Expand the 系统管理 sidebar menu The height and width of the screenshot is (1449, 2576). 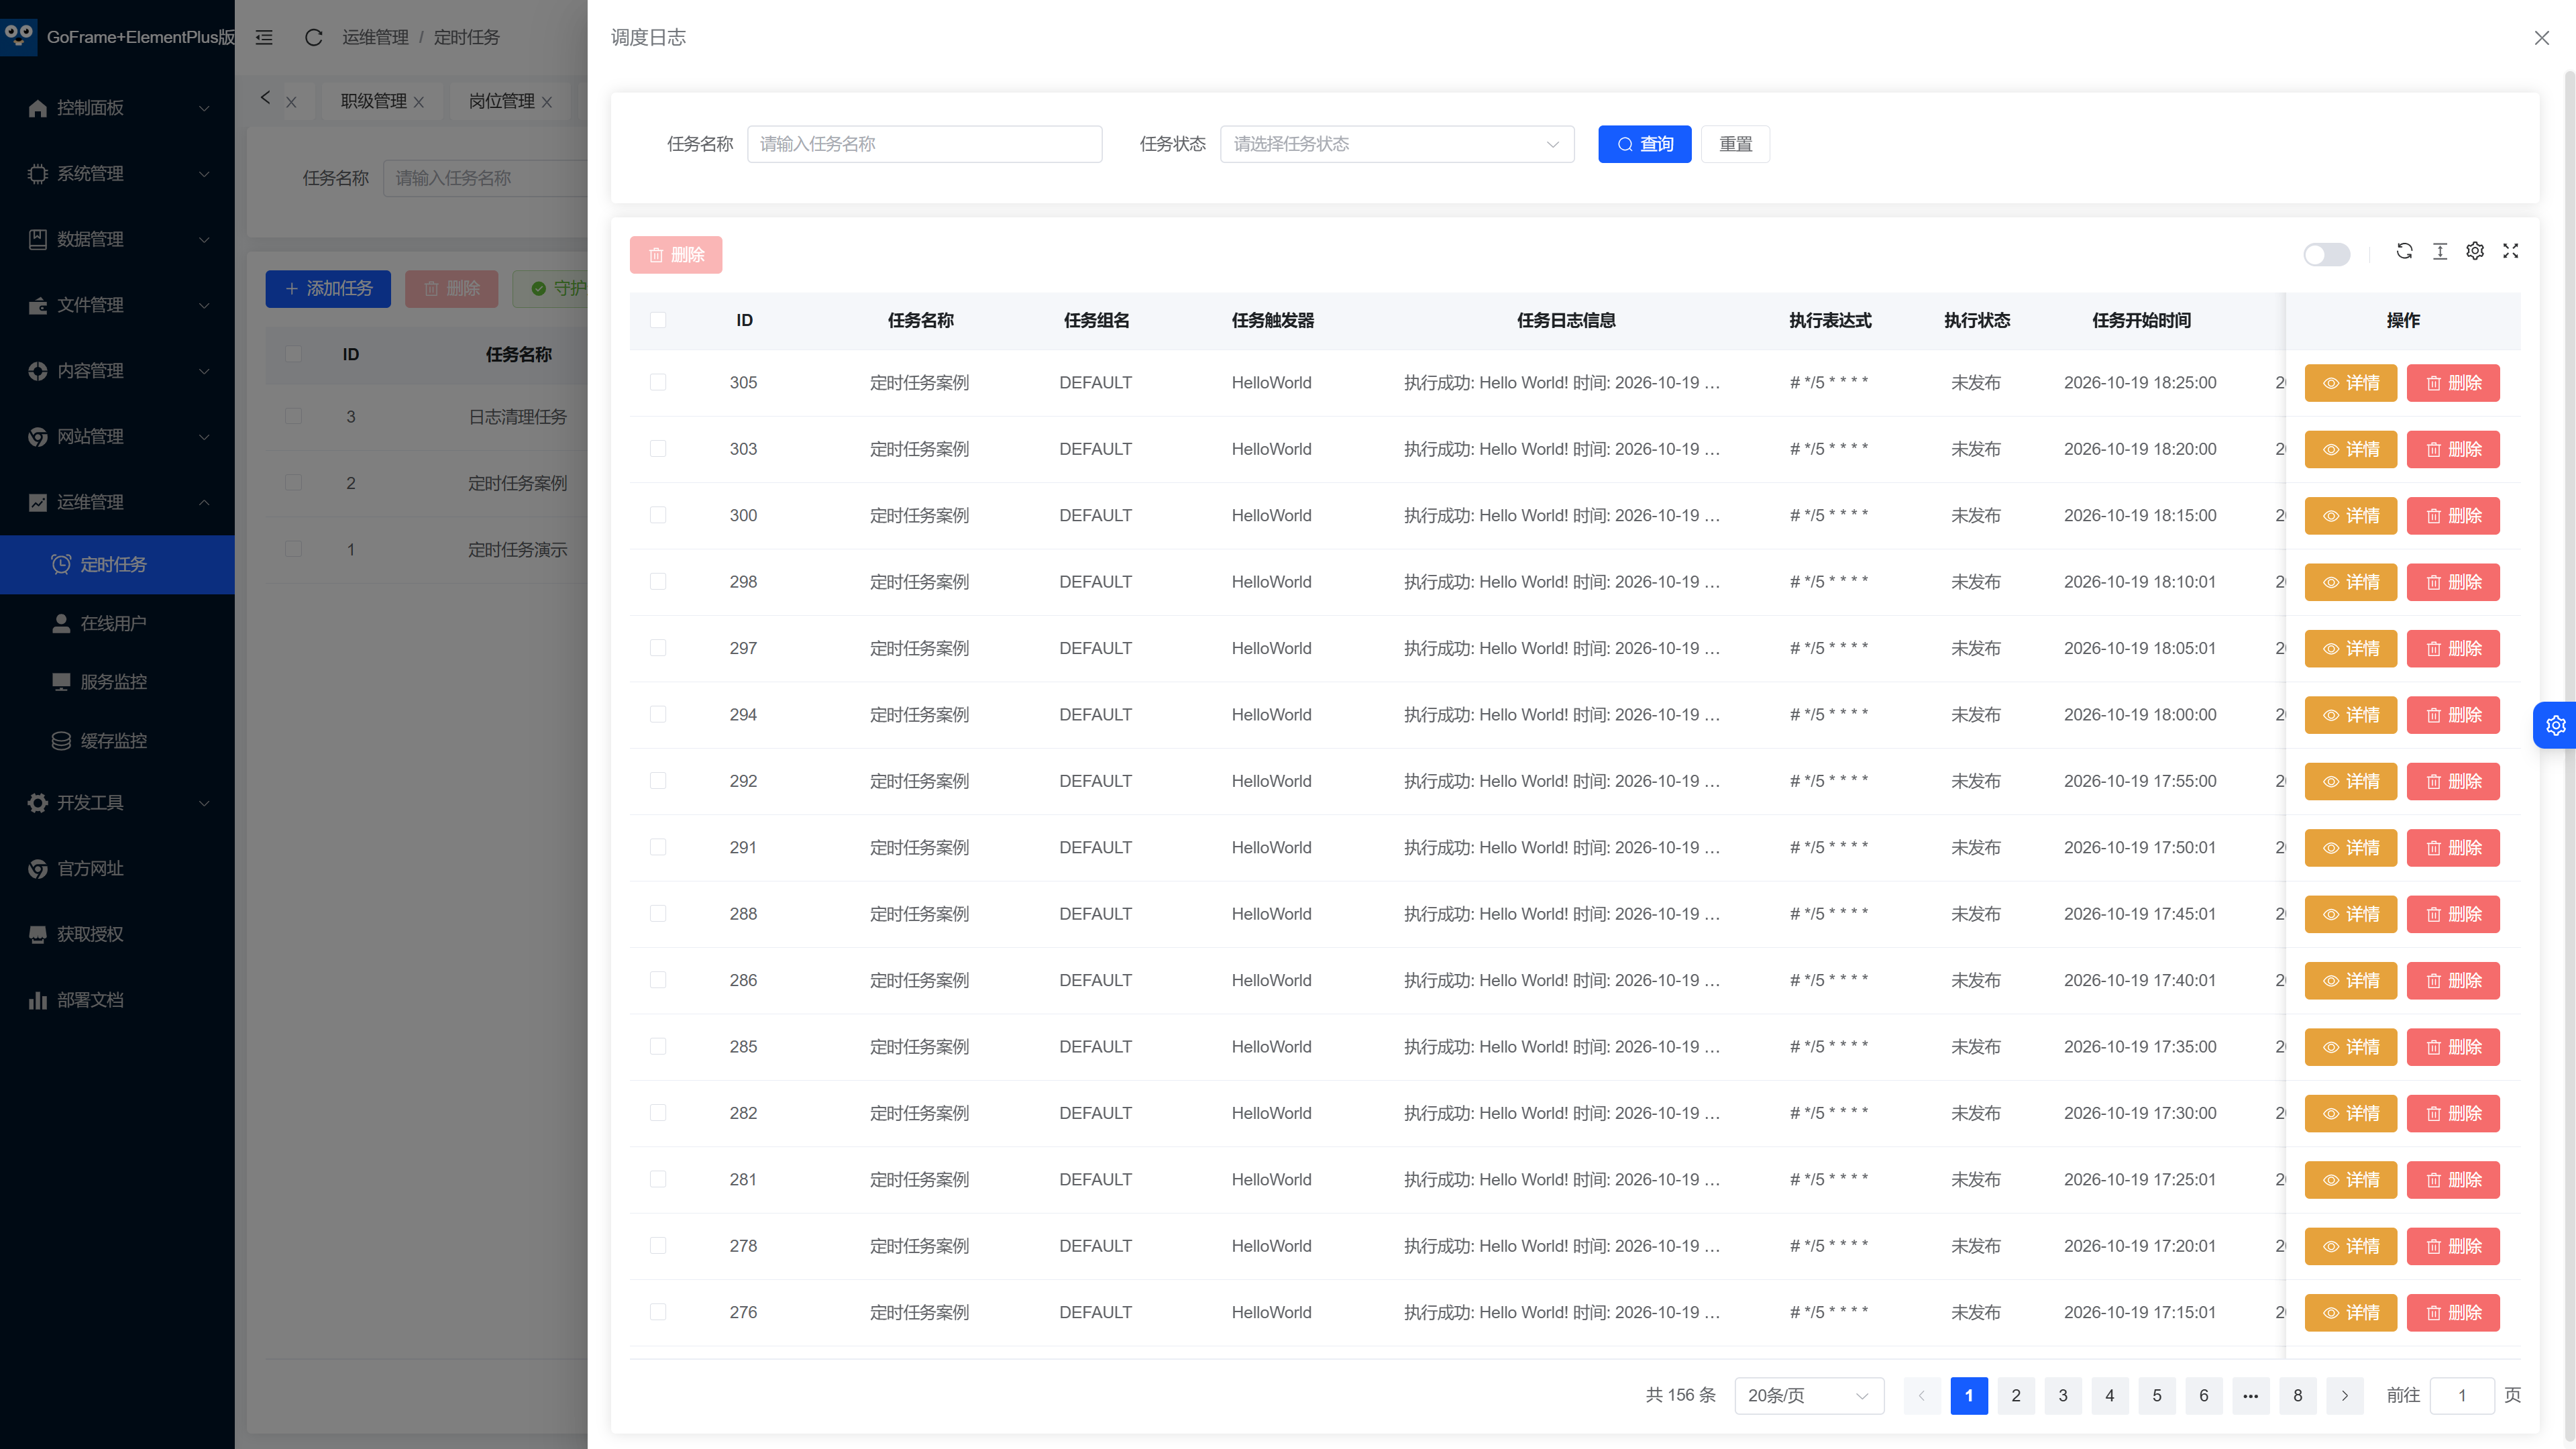(x=118, y=173)
